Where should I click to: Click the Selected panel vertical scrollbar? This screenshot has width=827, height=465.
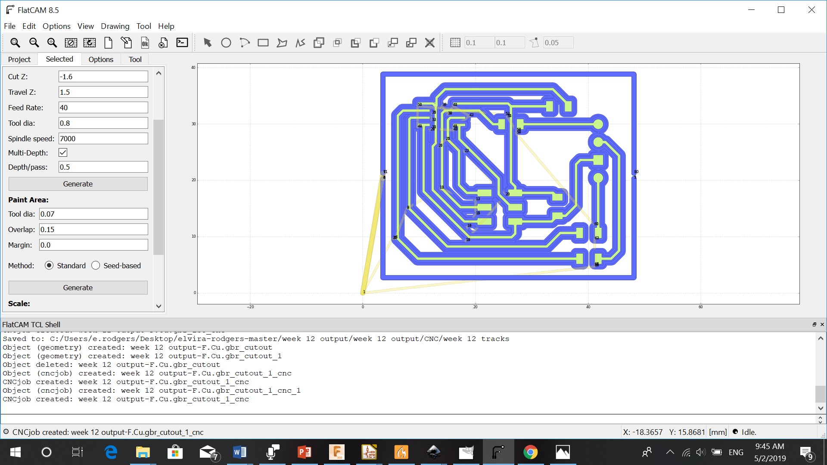click(x=159, y=187)
